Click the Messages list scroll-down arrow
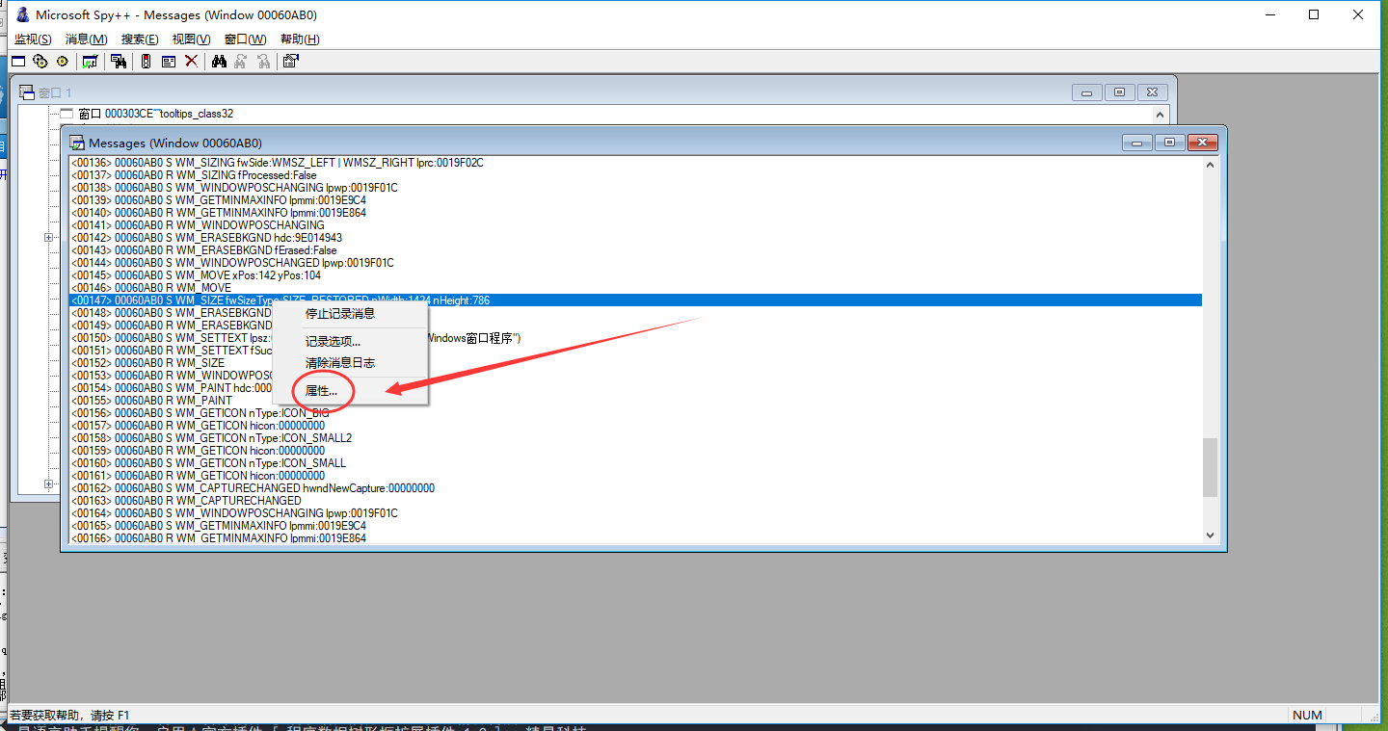Screen dimensions: 1388x731 [1211, 535]
